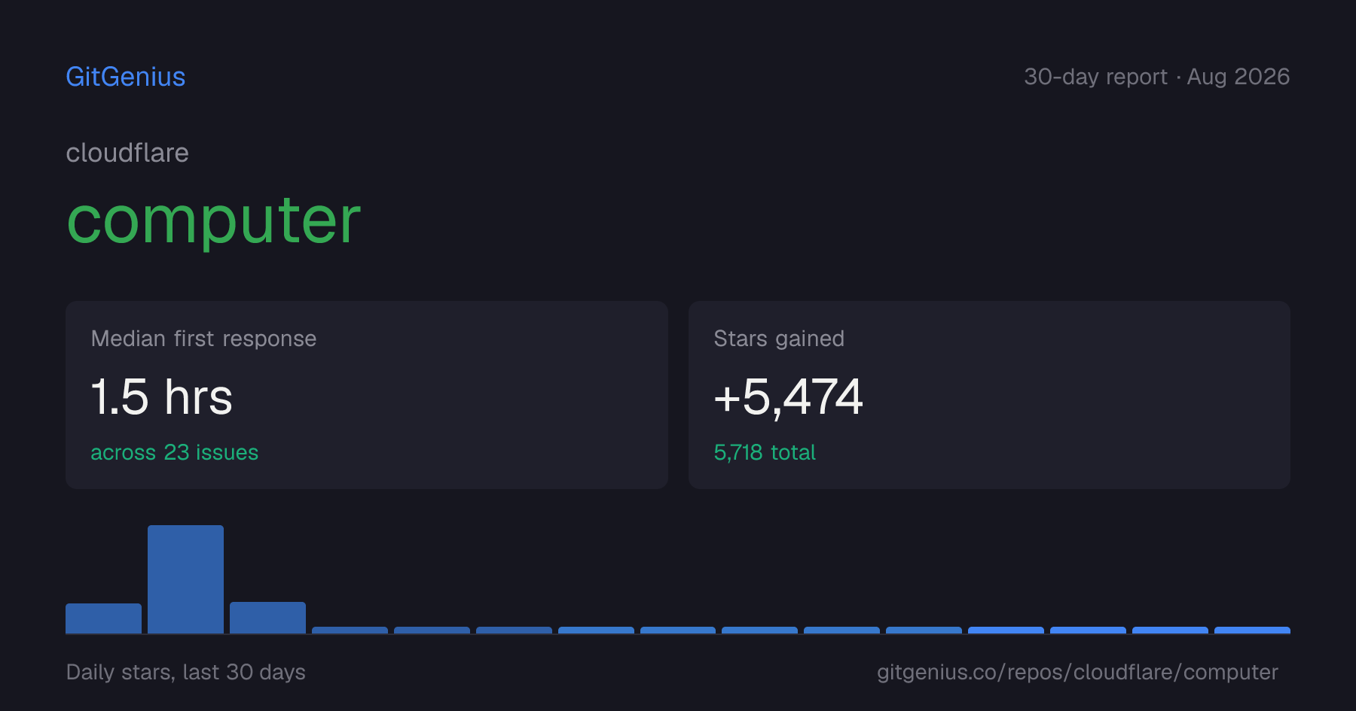Click the fourth short bar in chart
Viewport: 1356px width, 711px height.
pyautogui.click(x=350, y=630)
